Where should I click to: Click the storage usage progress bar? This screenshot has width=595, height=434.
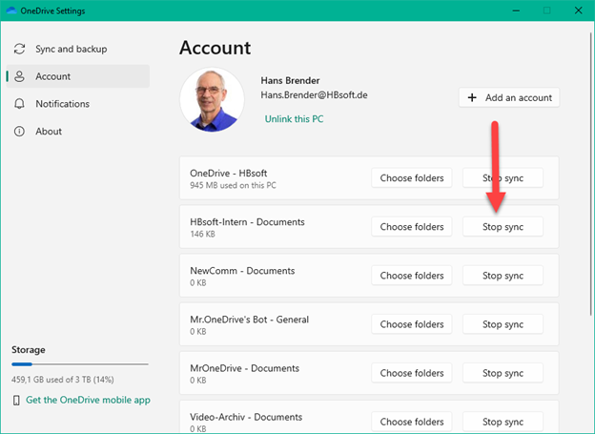(79, 364)
